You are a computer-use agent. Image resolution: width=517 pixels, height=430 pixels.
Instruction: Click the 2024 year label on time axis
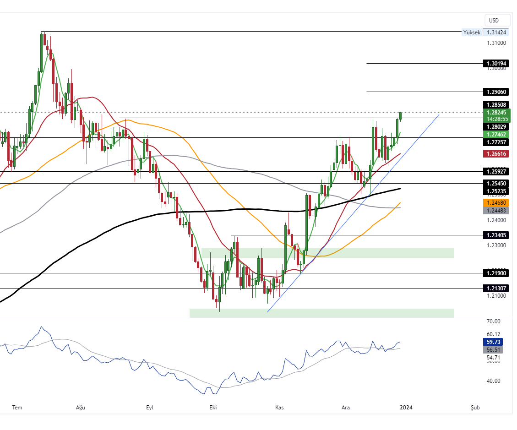pyautogui.click(x=407, y=407)
